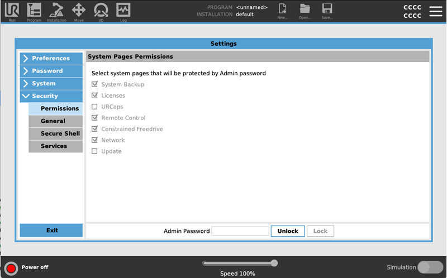Open the Run tab icon
Viewport: 447px width, 278px height.
(12, 10)
